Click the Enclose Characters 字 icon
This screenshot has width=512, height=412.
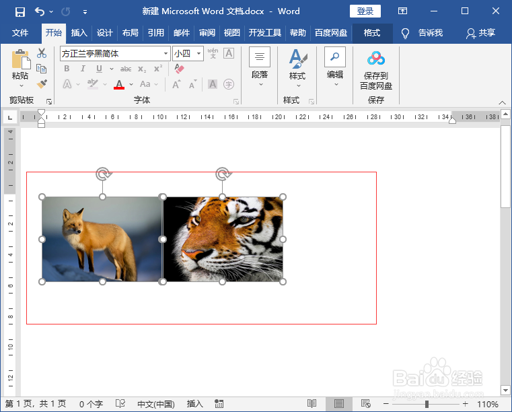[x=229, y=84]
